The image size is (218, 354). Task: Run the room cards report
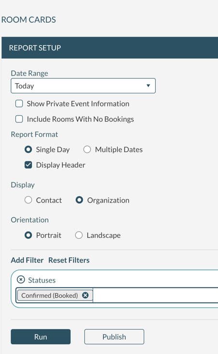(x=41, y=337)
